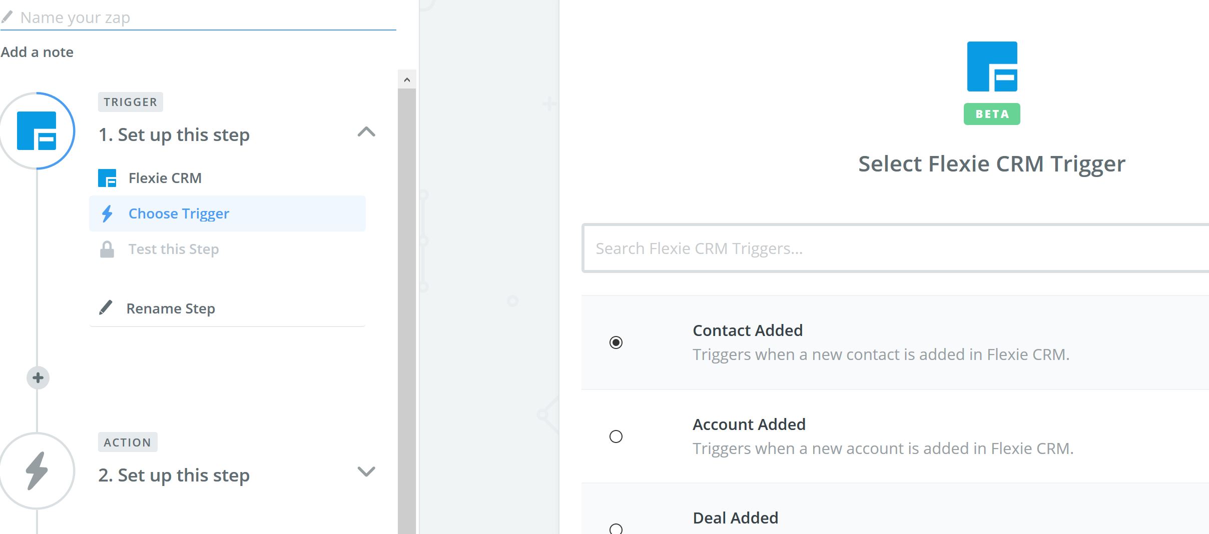
Task: Open the Choose Trigger menu item
Action: 227,213
